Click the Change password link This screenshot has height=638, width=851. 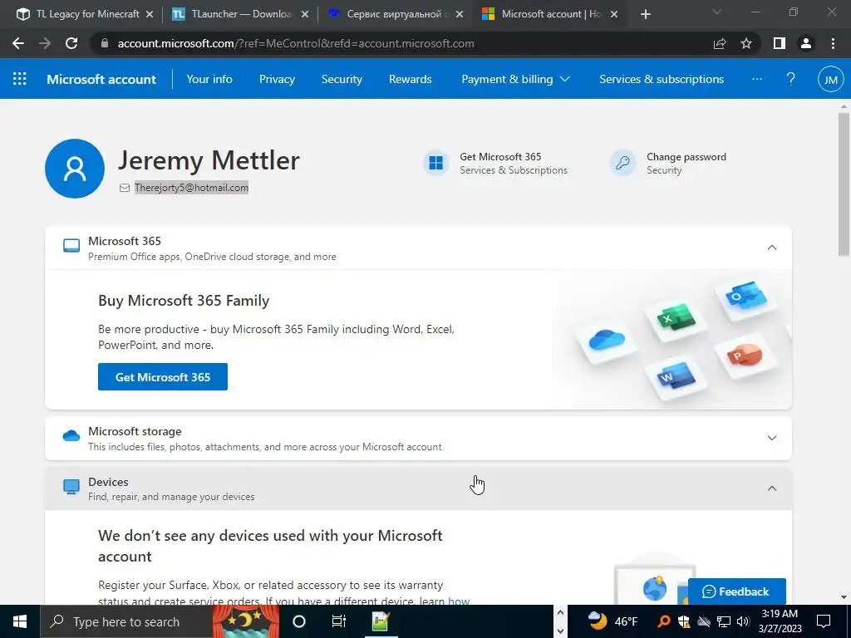[x=686, y=157]
